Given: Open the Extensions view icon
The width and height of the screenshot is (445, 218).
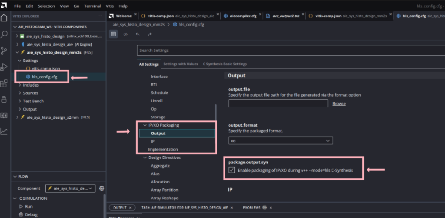Looking at the screenshot, I should (x=4, y=83).
